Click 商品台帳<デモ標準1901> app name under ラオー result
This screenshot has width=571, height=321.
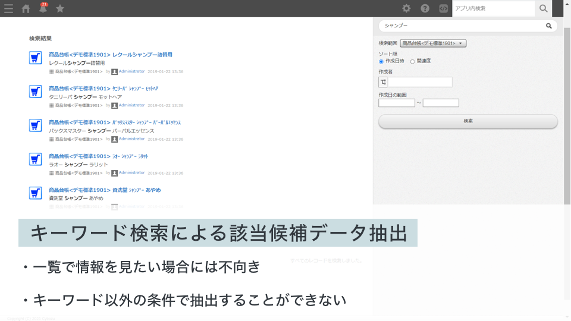[79, 173]
